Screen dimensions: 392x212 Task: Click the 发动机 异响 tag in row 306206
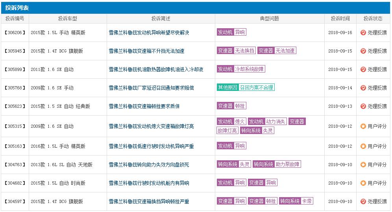(231, 32)
